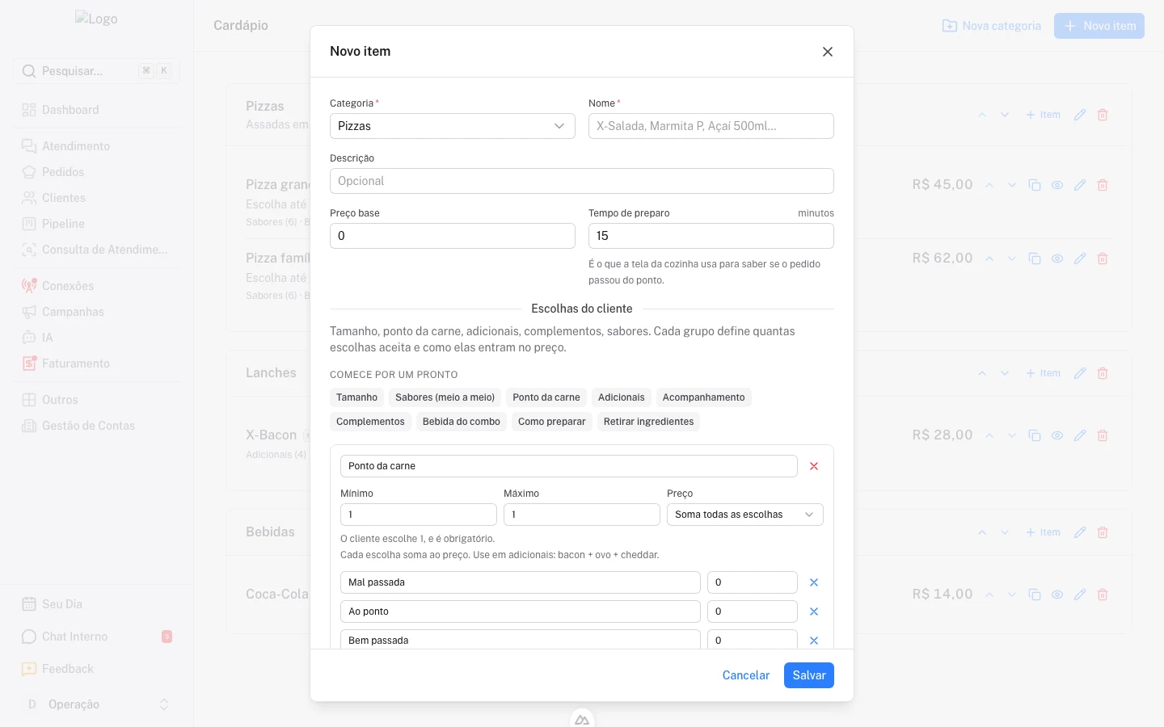Image resolution: width=1164 pixels, height=727 pixels.
Task: Open Campanhas from the sidebar
Action: pyautogui.click(x=97, y=312)
